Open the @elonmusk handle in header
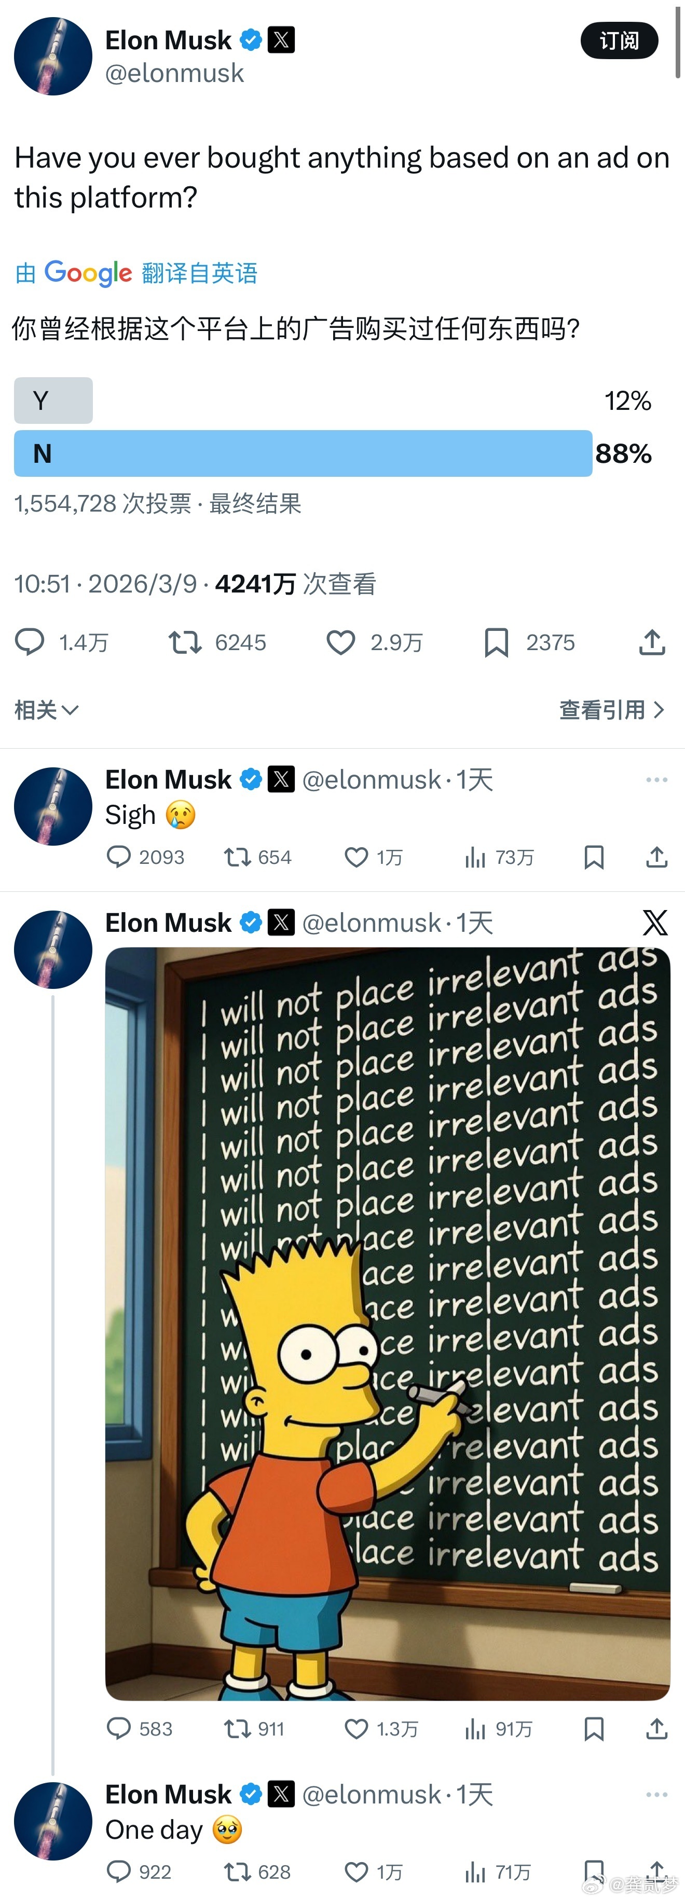This screenshot has height=1901, width=685. (174, 73)
